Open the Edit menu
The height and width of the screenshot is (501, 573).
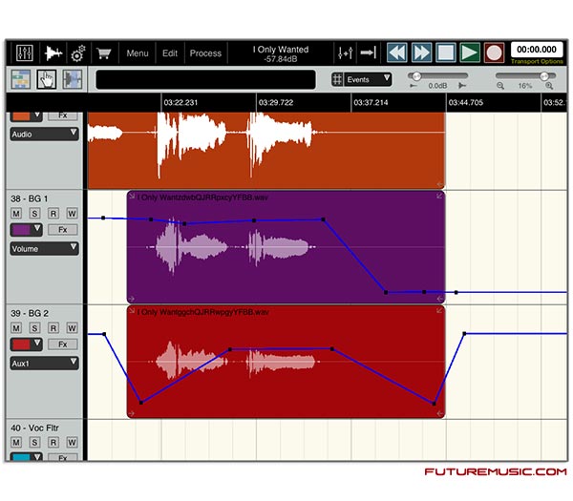point(170,53)
